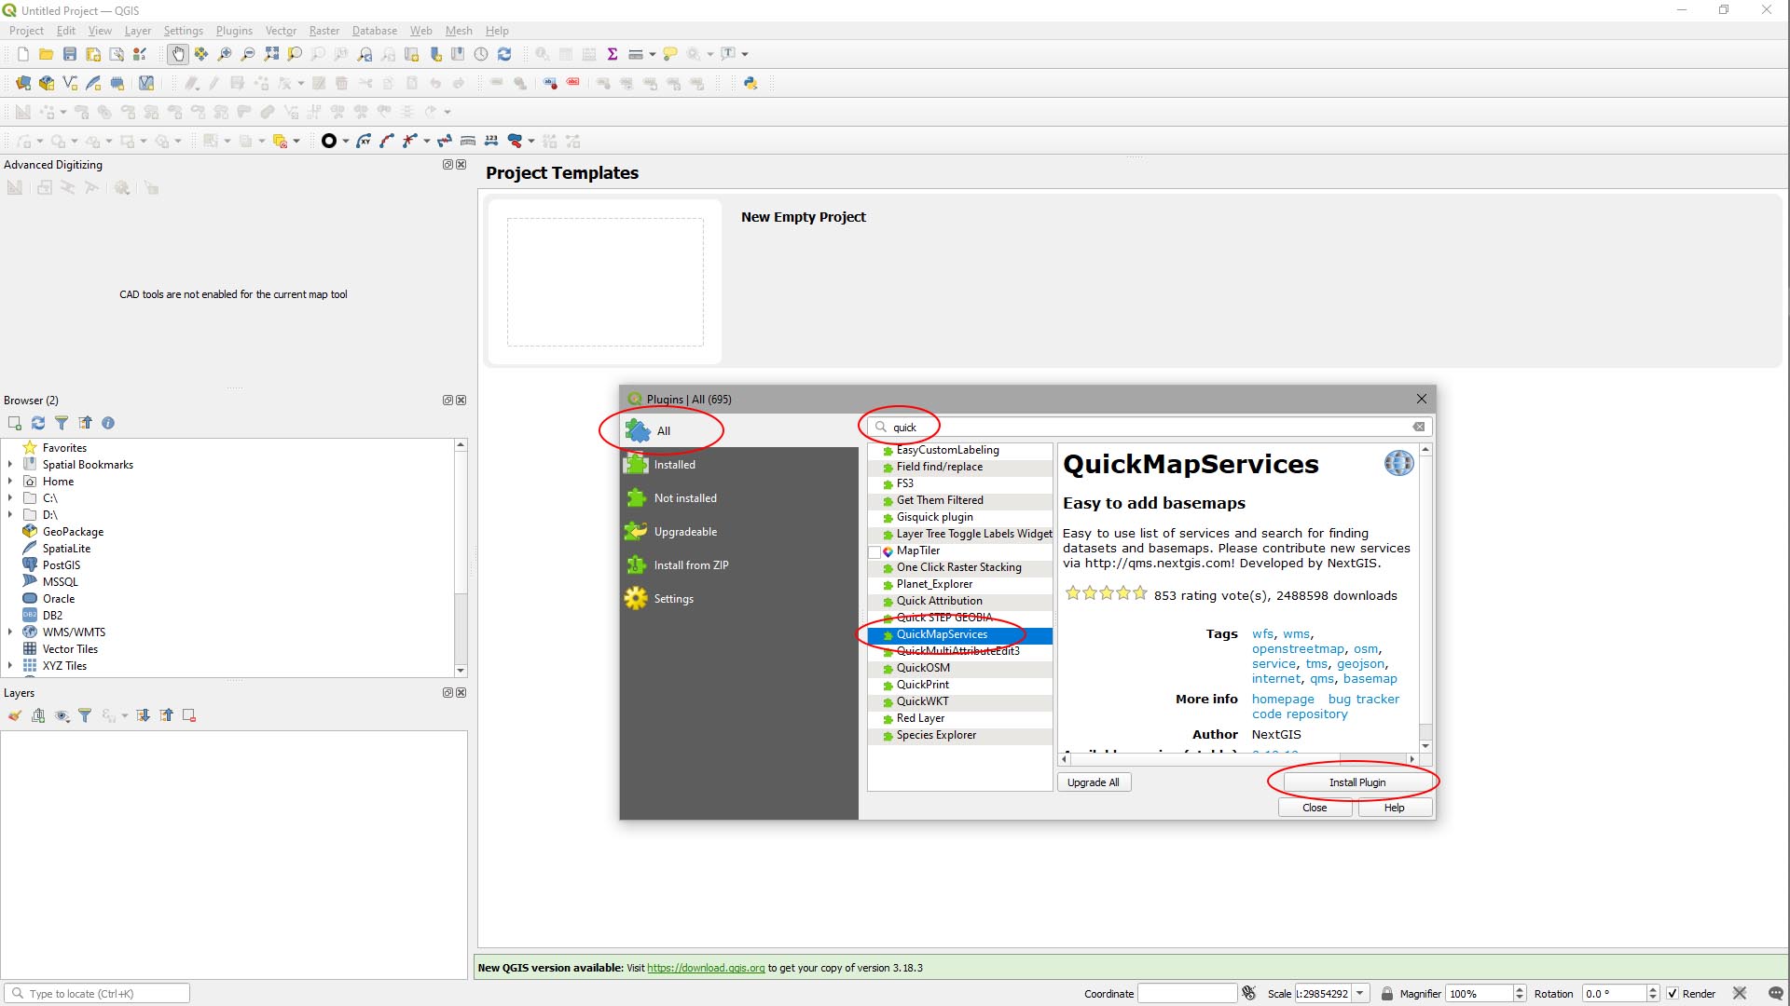The image size is (1790, 1006).
Task: Click Close button in Plugins dialog
Action: click(x=1315, y=808)
